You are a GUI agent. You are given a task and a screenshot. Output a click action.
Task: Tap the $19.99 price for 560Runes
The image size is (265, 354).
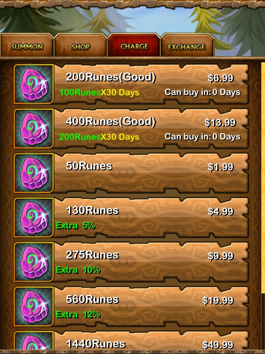coord(218,300)
